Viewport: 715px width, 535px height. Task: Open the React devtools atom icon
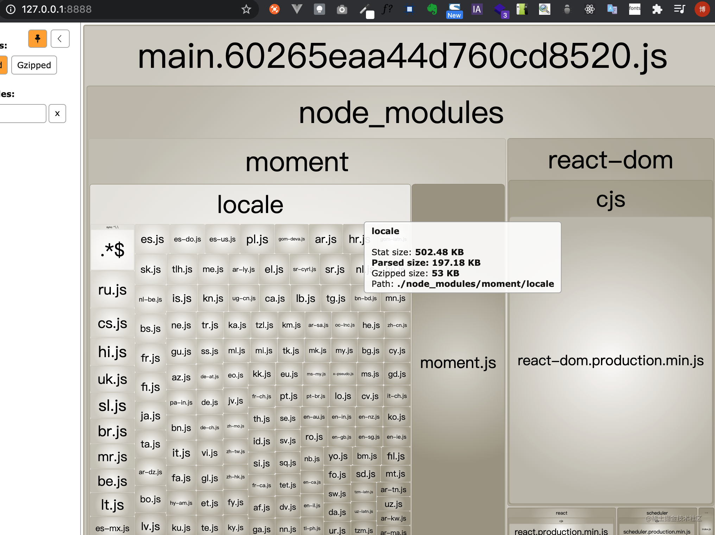(x=589, y=9)
